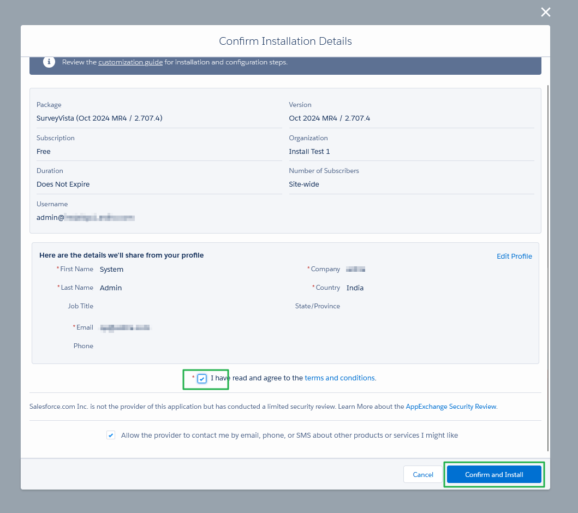Click the First Name value System
This screenshot has width=578, height=513.
point(111,269)
